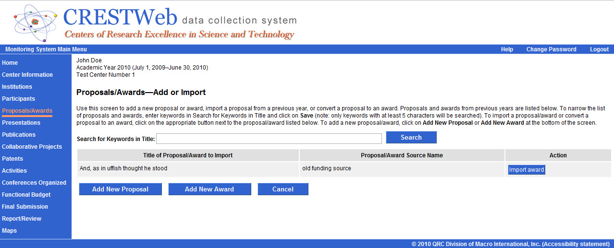Open Change Password link

click(551, 49)
